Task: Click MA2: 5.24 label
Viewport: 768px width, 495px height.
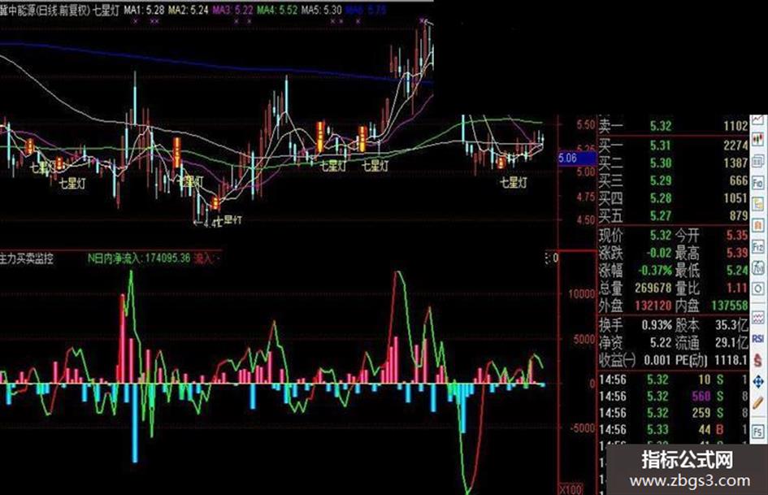Action: 188,10
